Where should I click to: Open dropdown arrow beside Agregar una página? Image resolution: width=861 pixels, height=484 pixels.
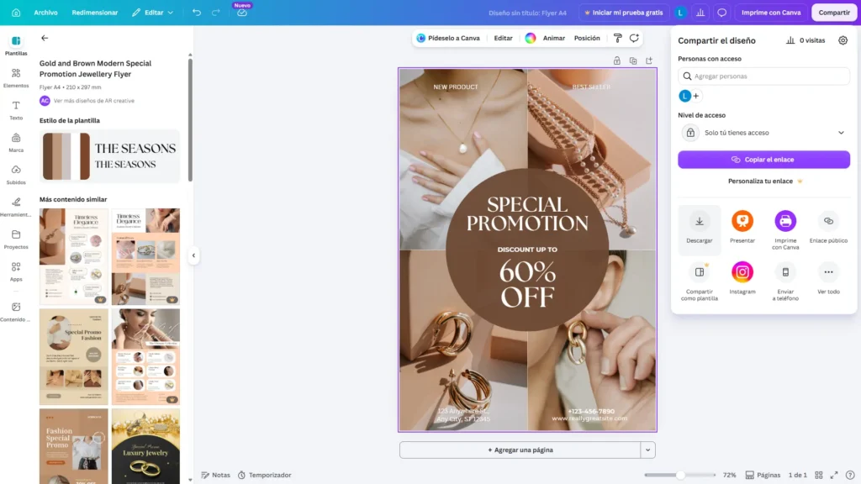coord(648,450)
